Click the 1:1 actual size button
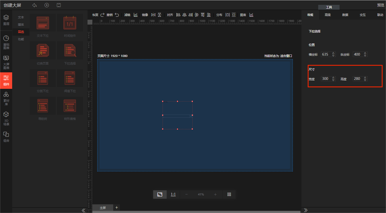This screenshot has width=386, height=213. [173, 194]
